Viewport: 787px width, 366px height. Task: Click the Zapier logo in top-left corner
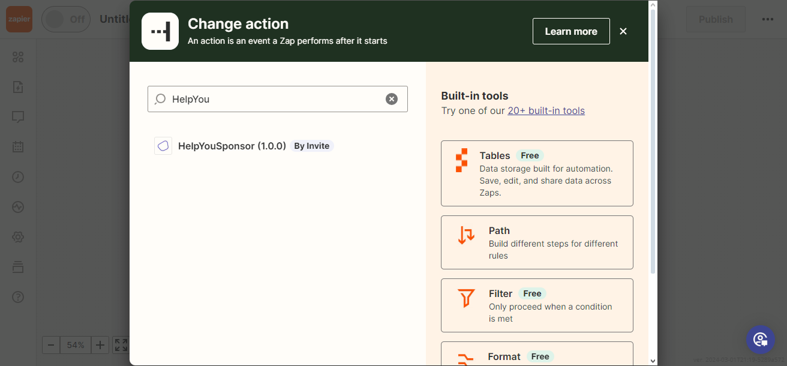tap(19, 19)
